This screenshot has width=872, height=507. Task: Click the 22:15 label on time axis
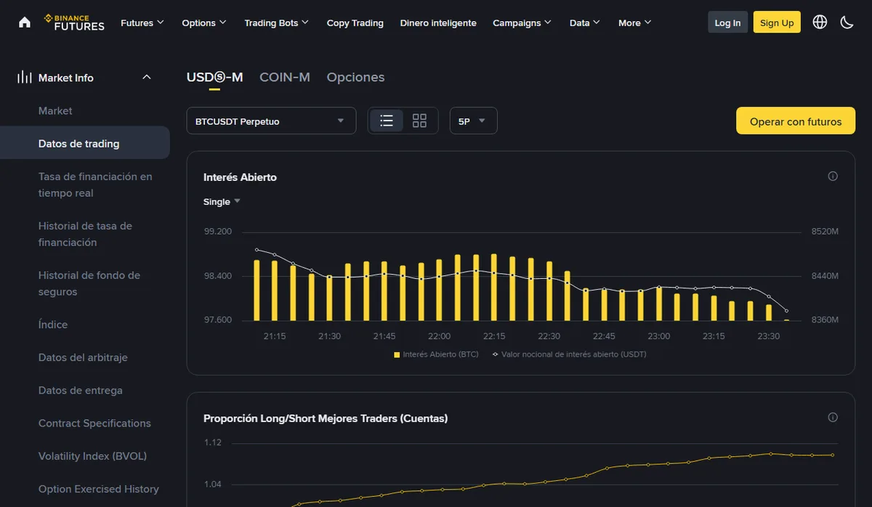tap(494, 336)
